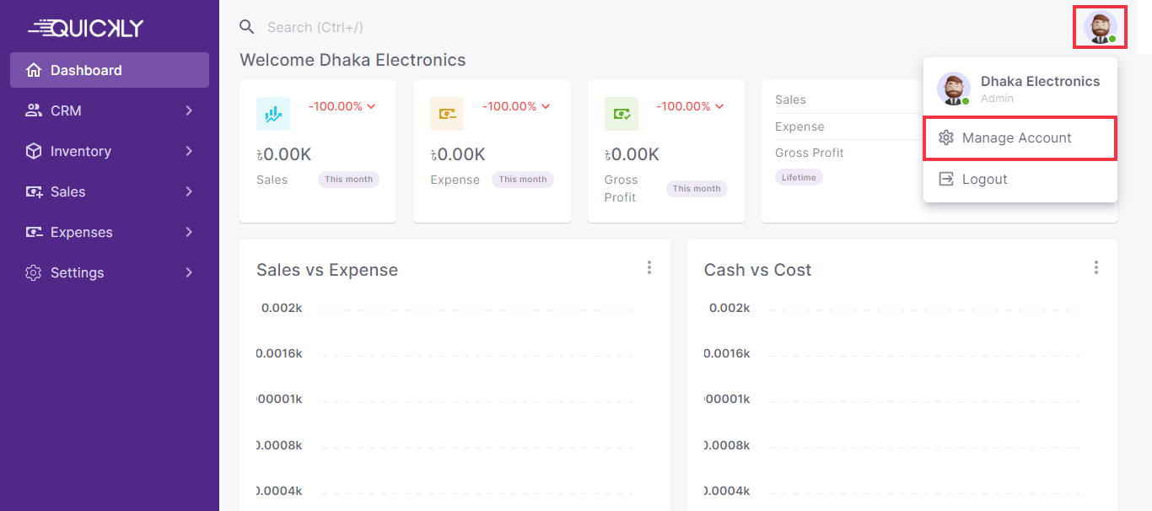Choose Logout in the profile menu
Screen dimensions: 1152x511
(984, 179)
